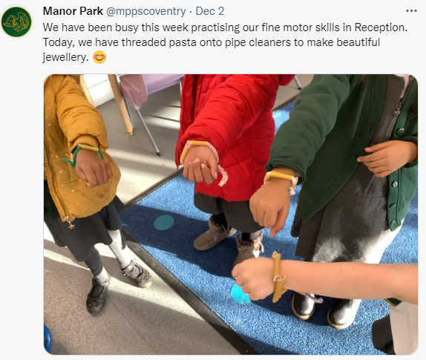Click the @mppscoventry handle
This screenshot has height=360, width=426.
pos(146,11)
